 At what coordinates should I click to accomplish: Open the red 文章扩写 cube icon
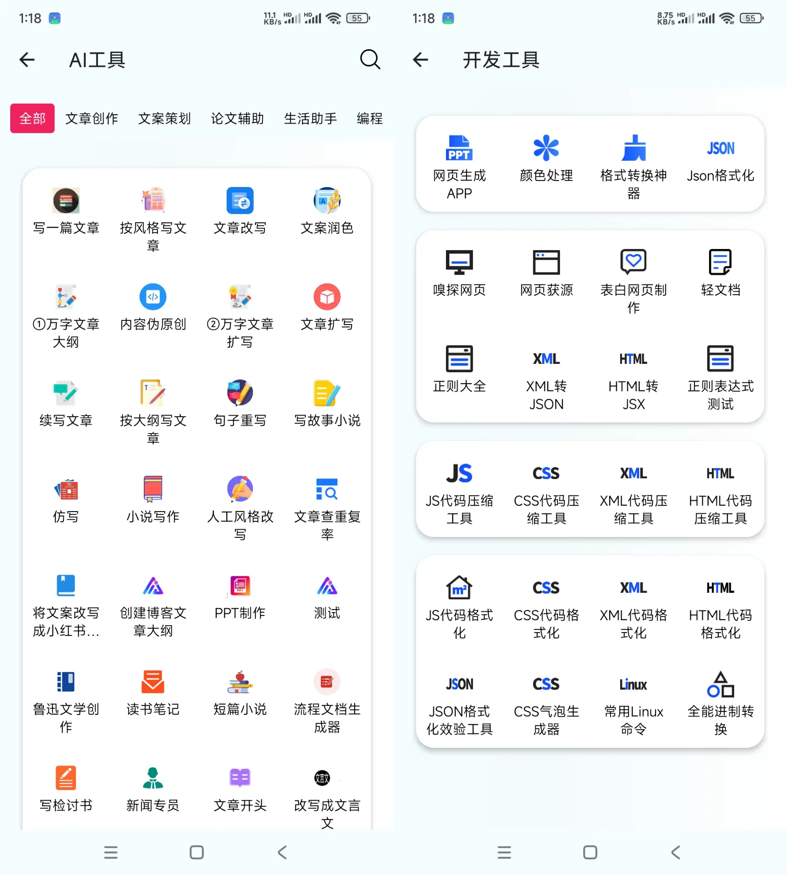coord(327,297)
